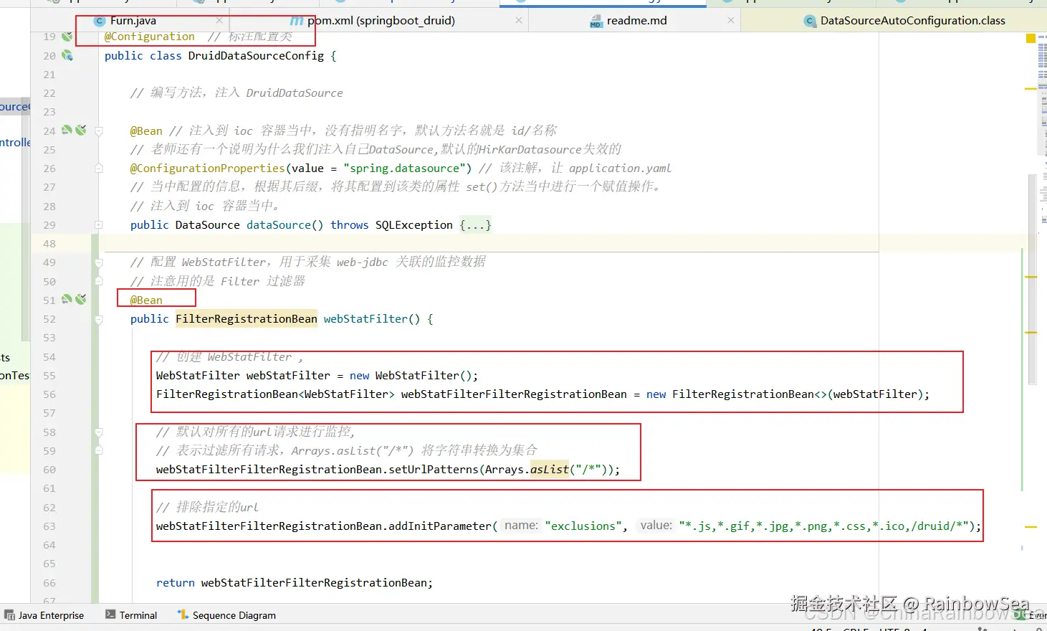Click the first gutter icon on line 51
Viewport: 1047px width, 631px height.
(x=67, y=299)
